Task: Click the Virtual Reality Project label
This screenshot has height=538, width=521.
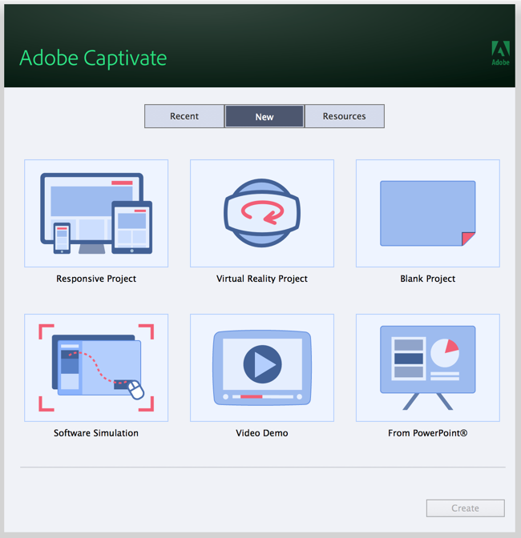Action: coord(262,279)
